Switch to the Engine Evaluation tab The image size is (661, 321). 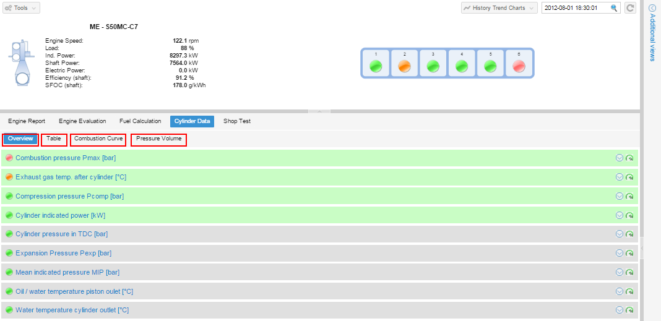(x=82, y=121)
